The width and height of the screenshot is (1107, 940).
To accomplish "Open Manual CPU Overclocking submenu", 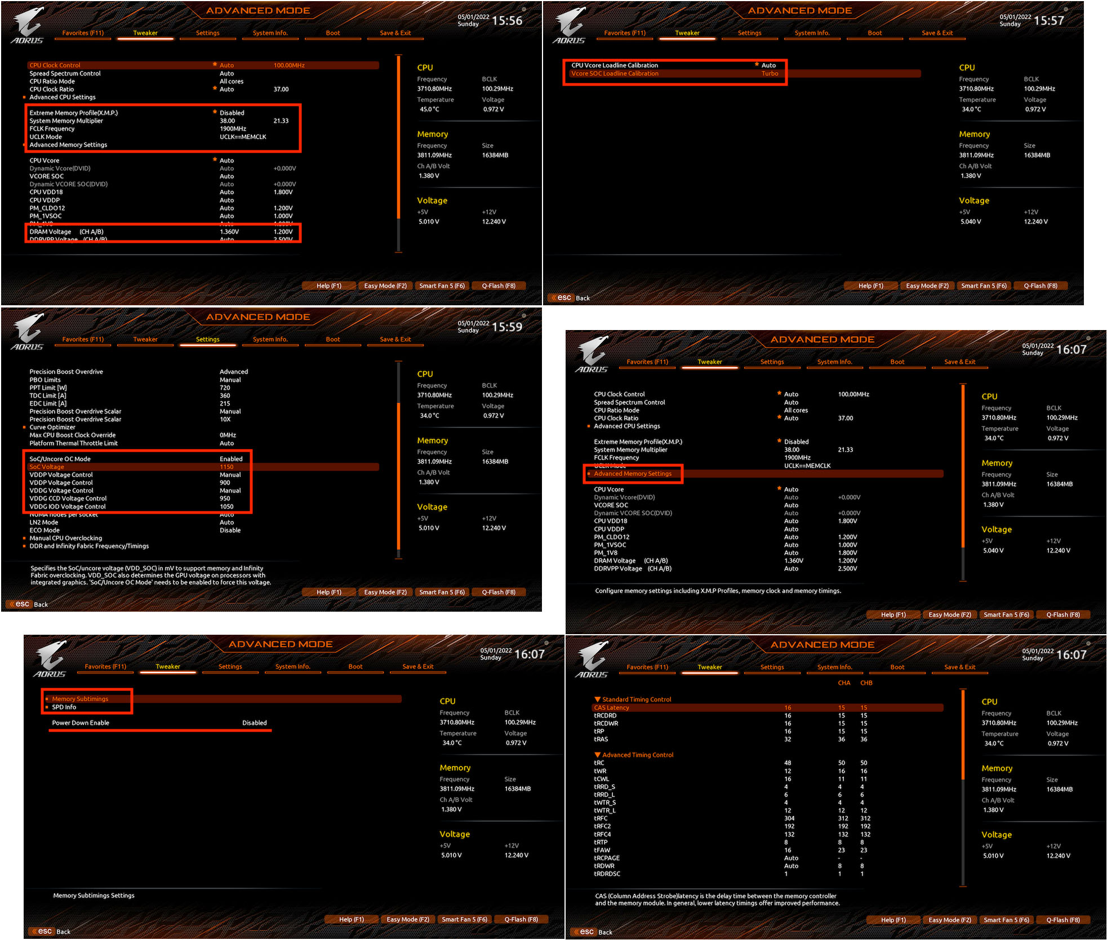I will tap(66, 538).
